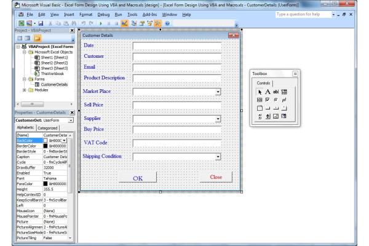The height and width of the screenshot is (246, 369).
Task: Open dropdown arrow next to Insert UserForm icon
Action: pyautogui.click(x=34, y=23)
